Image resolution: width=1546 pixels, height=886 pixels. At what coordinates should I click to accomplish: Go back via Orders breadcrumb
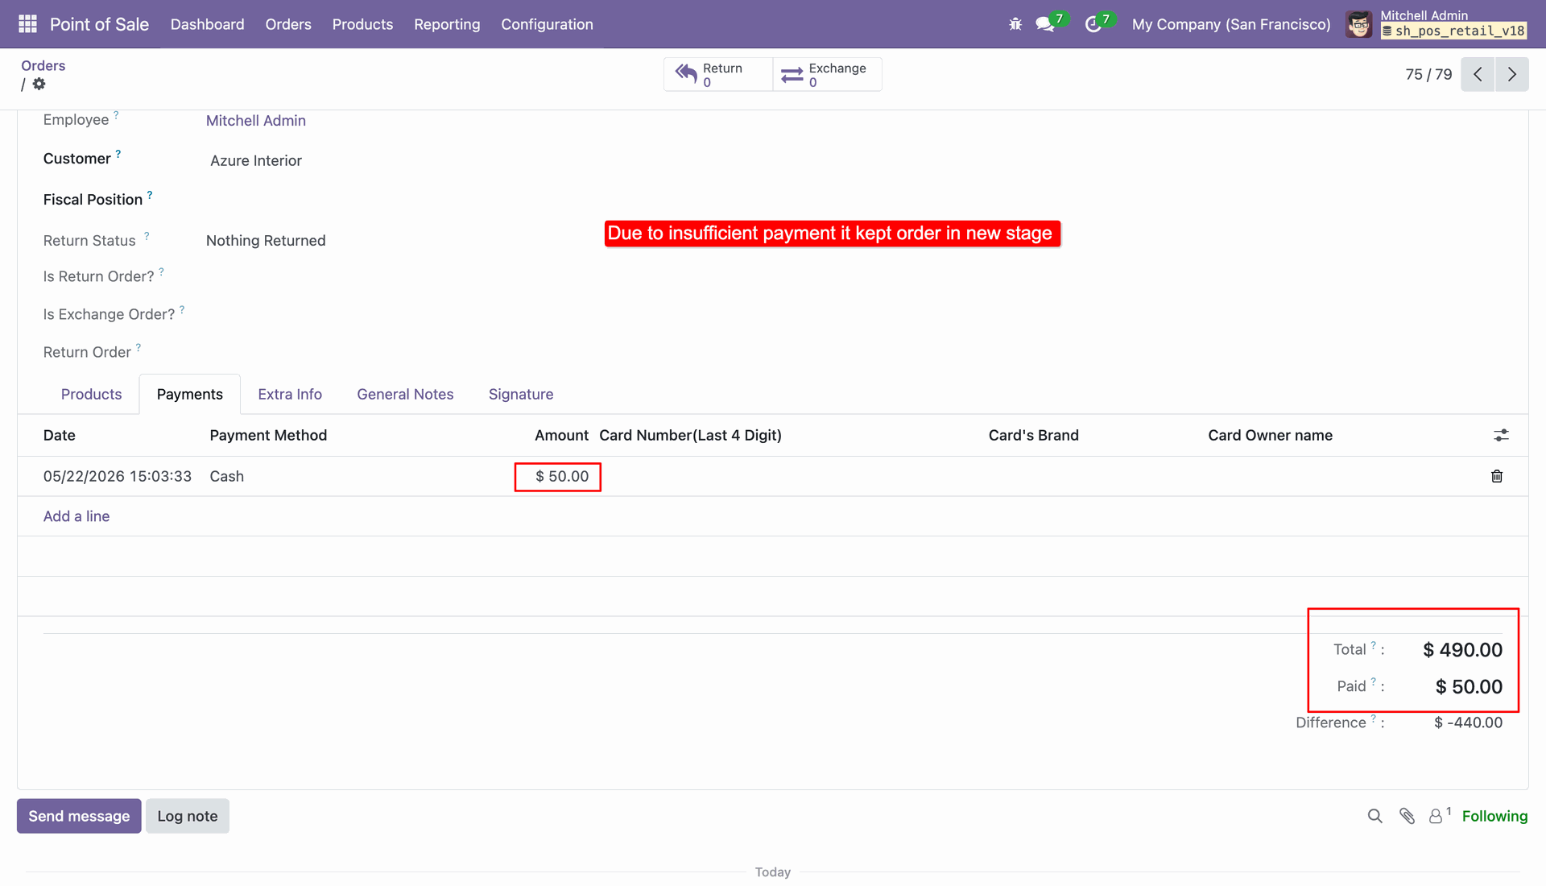[x=43, y=66]
